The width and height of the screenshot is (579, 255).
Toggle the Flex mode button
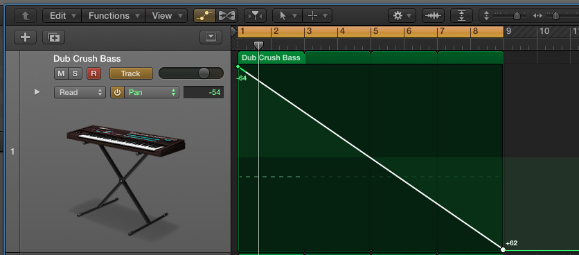click(226, 16)
